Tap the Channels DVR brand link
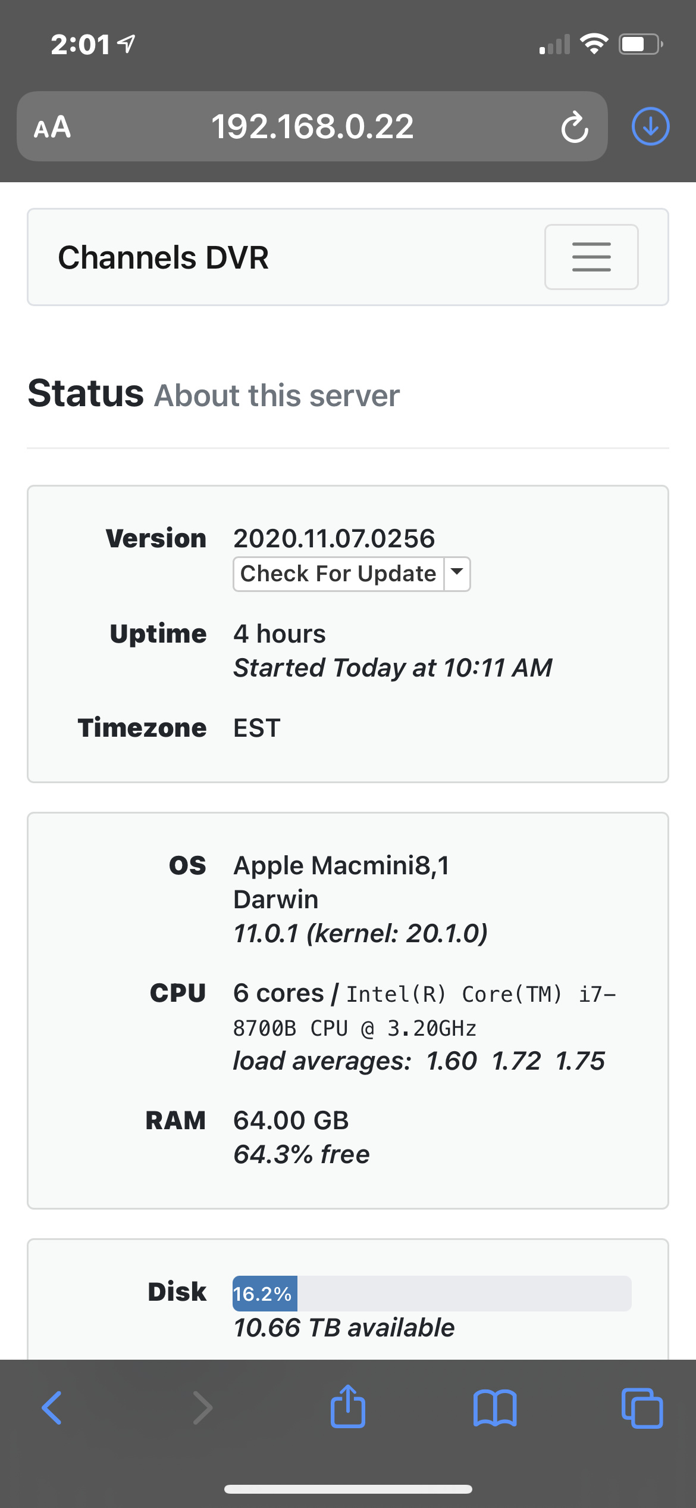Image resolution: width=696 pixels, height=1508 pixels. click(164, 258)
